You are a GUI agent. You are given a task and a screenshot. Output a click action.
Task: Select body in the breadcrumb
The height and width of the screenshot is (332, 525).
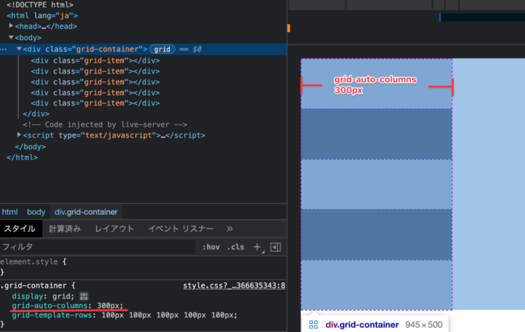[36, 212]
